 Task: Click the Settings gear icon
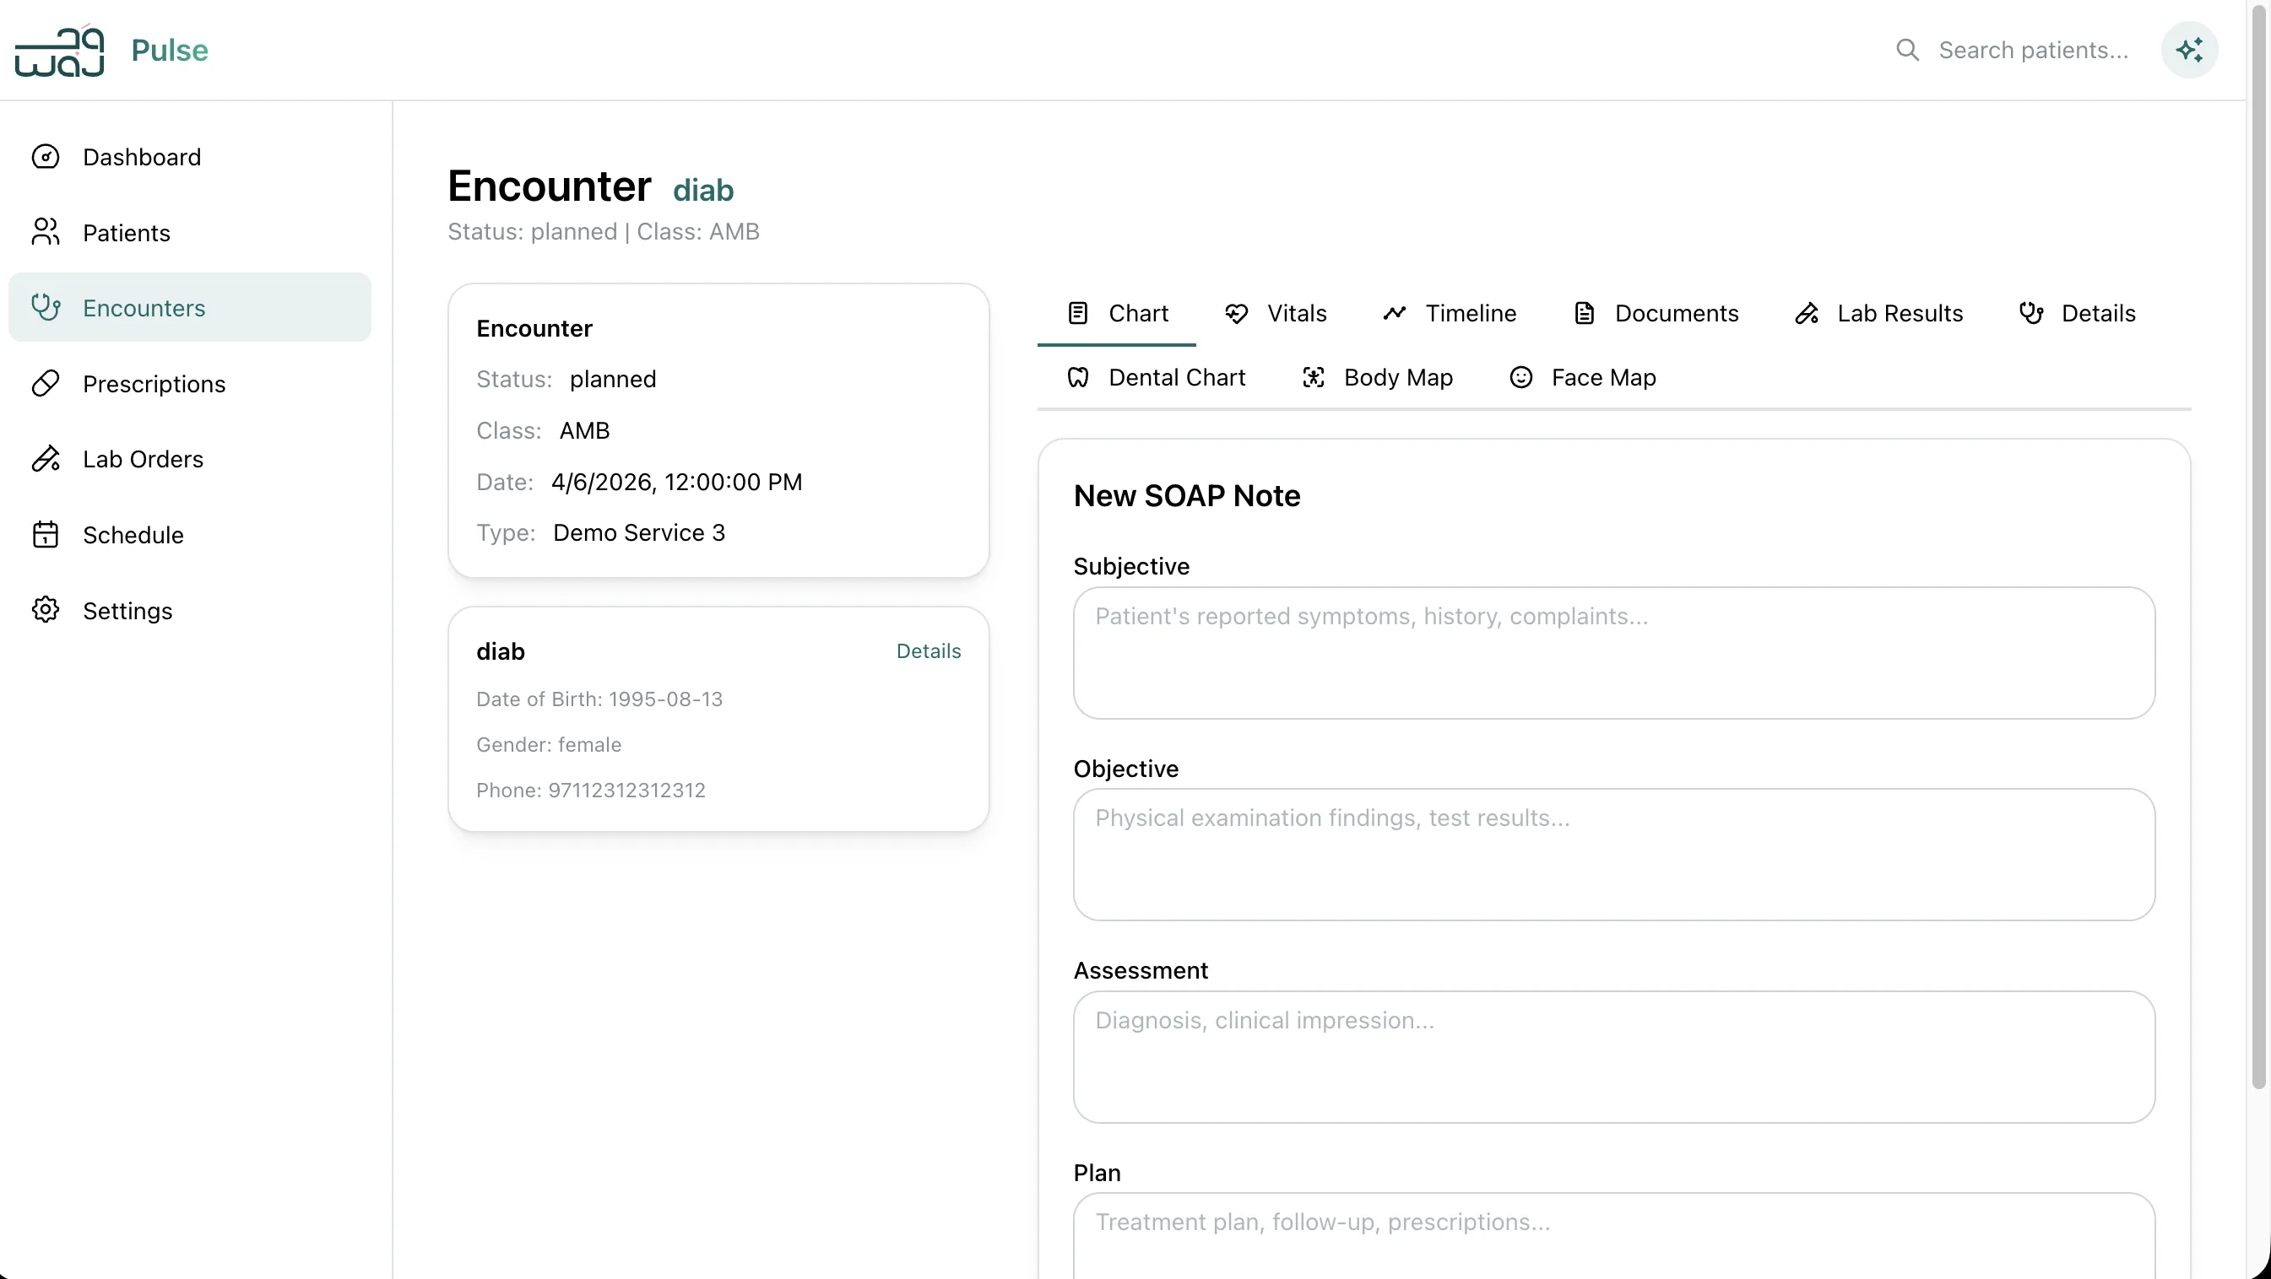(45, 611)
